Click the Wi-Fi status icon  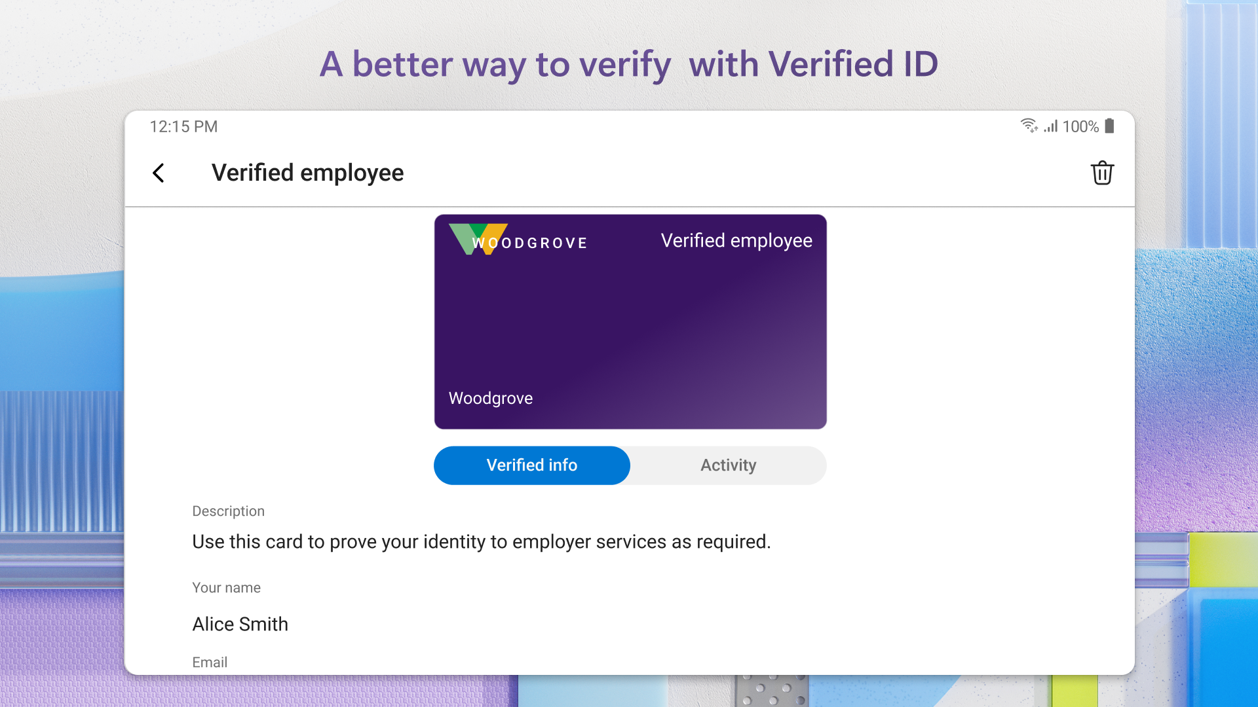(x=1029, y=126)
